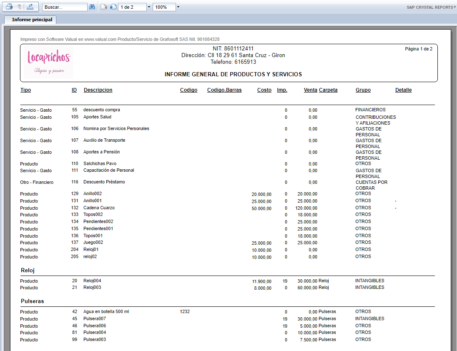457x351 pixels.
Task: Click the Pulseras group heading
Action: click(32, 301)
